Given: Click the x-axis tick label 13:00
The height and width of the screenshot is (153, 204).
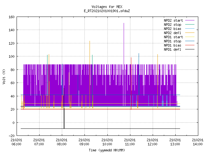Looking at the screenshot, I should (x=175, y=144).
